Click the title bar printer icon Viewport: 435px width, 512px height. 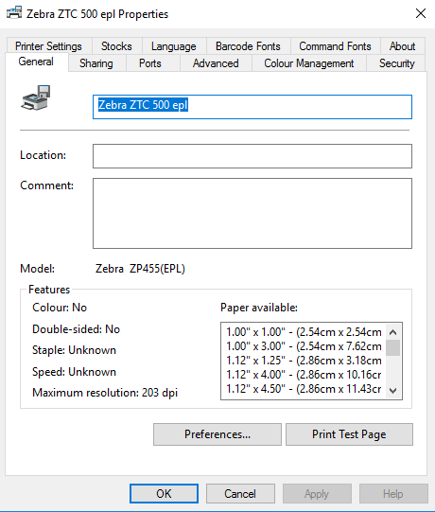tap(14, 13)
